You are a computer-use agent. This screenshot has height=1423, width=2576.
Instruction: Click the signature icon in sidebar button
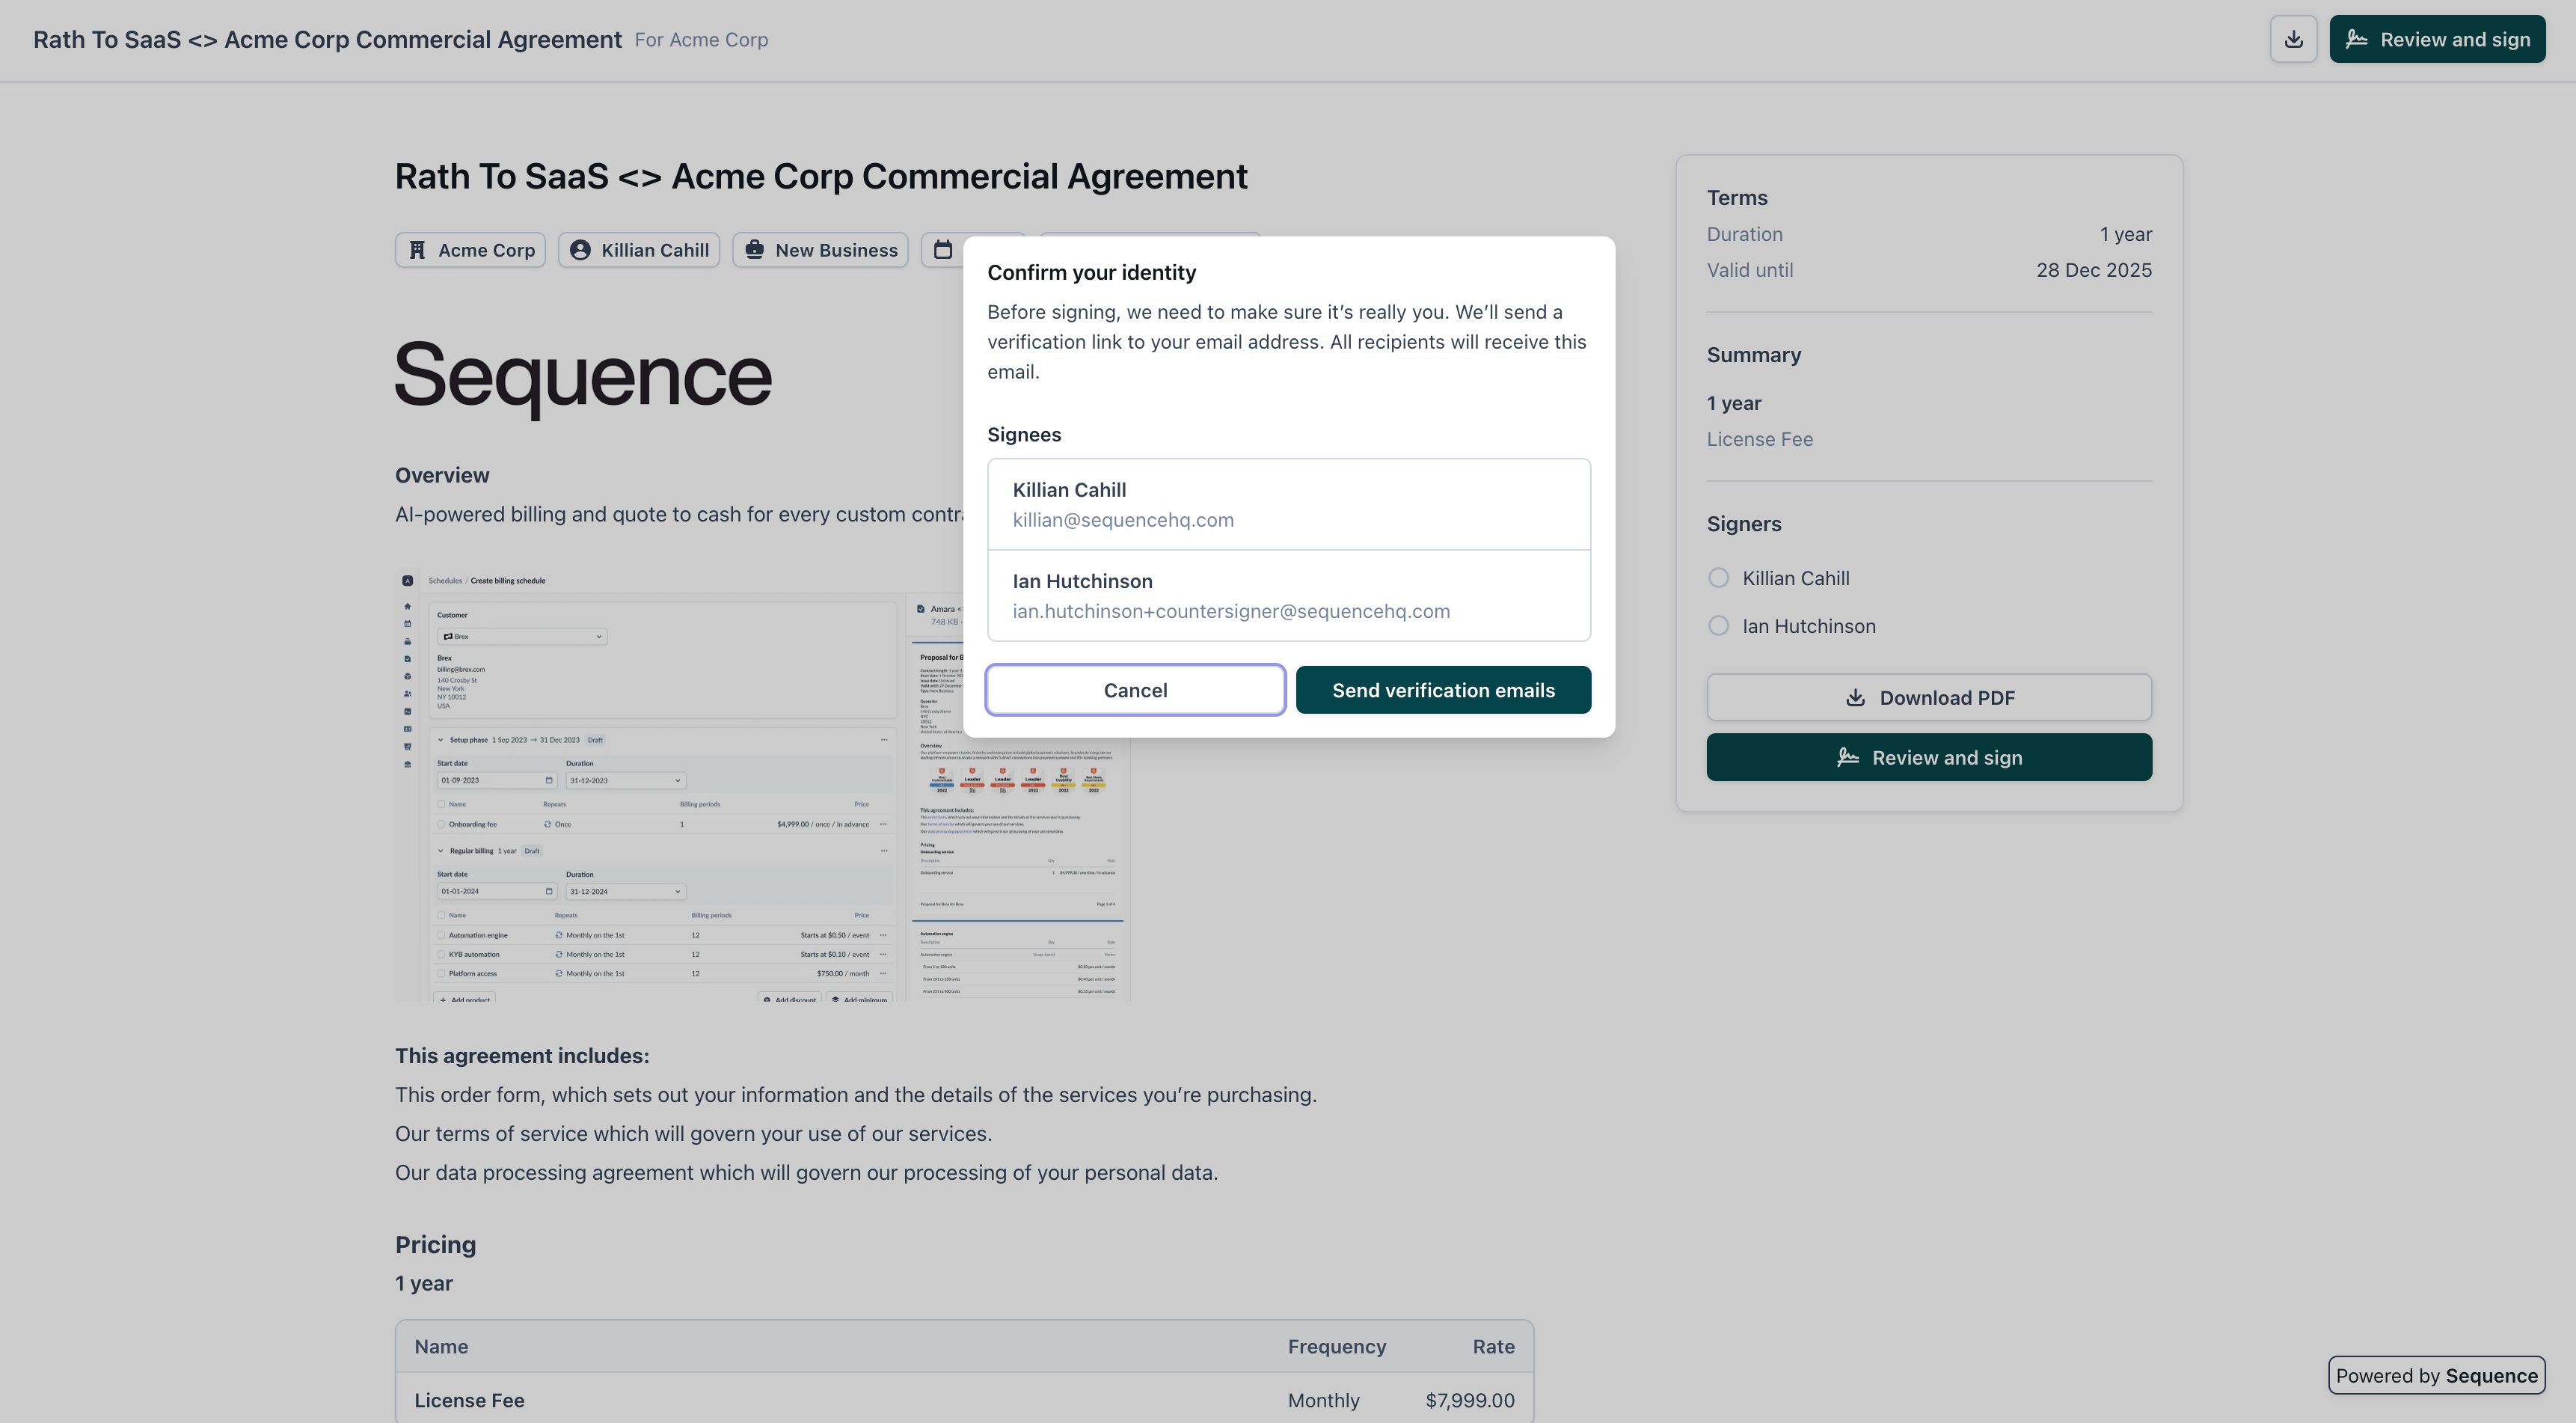[1848, 758]
